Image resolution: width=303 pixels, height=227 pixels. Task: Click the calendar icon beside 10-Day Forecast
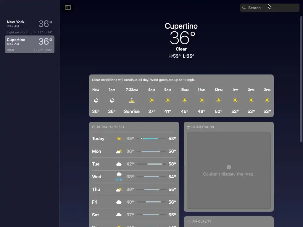(94, 127)
